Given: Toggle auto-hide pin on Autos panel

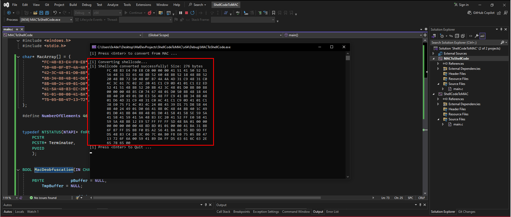Looking at the screenshot, I should (206, 205).
